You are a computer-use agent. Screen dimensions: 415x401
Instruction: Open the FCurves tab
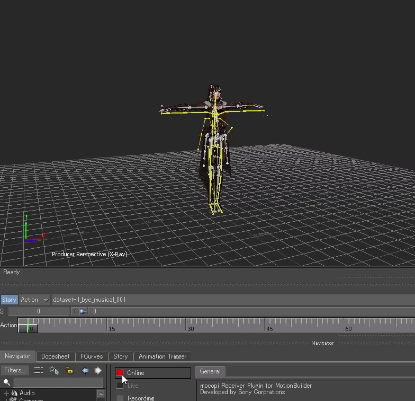point(92,356)
